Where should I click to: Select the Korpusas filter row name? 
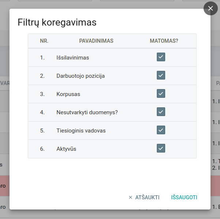(x=68, y=94)
